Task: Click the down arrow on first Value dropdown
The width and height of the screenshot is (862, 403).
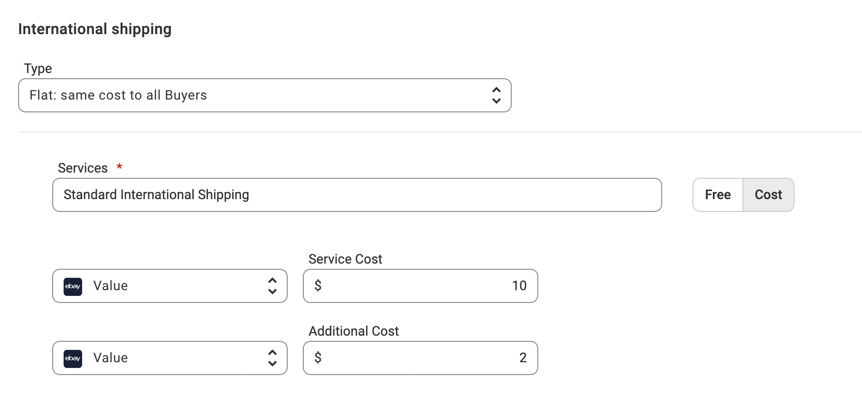Action: tap(272, 291)
